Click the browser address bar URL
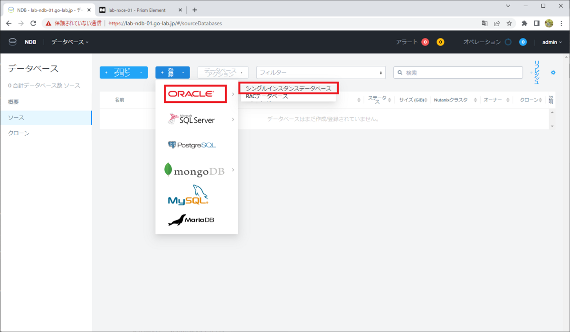 (x=165, y=23)
